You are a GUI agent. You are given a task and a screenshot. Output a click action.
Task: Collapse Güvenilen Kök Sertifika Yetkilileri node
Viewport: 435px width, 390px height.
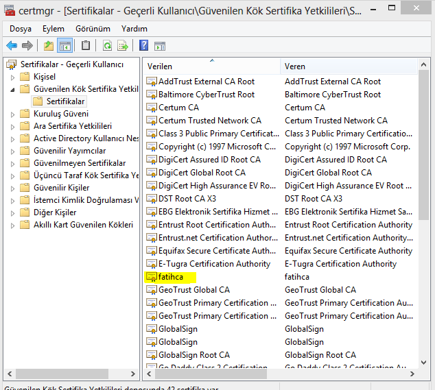point(12,90)
